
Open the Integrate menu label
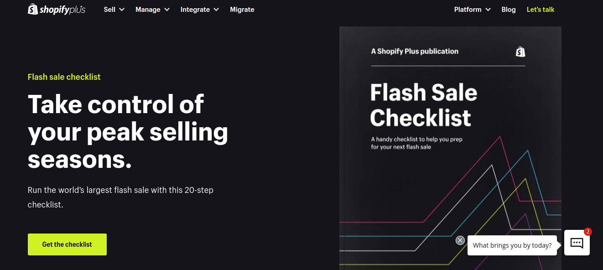tap(195, 10)
